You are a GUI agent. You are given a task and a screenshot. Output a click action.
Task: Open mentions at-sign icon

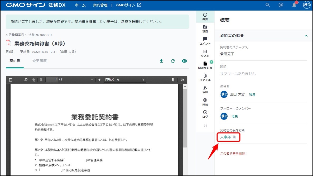281,5
